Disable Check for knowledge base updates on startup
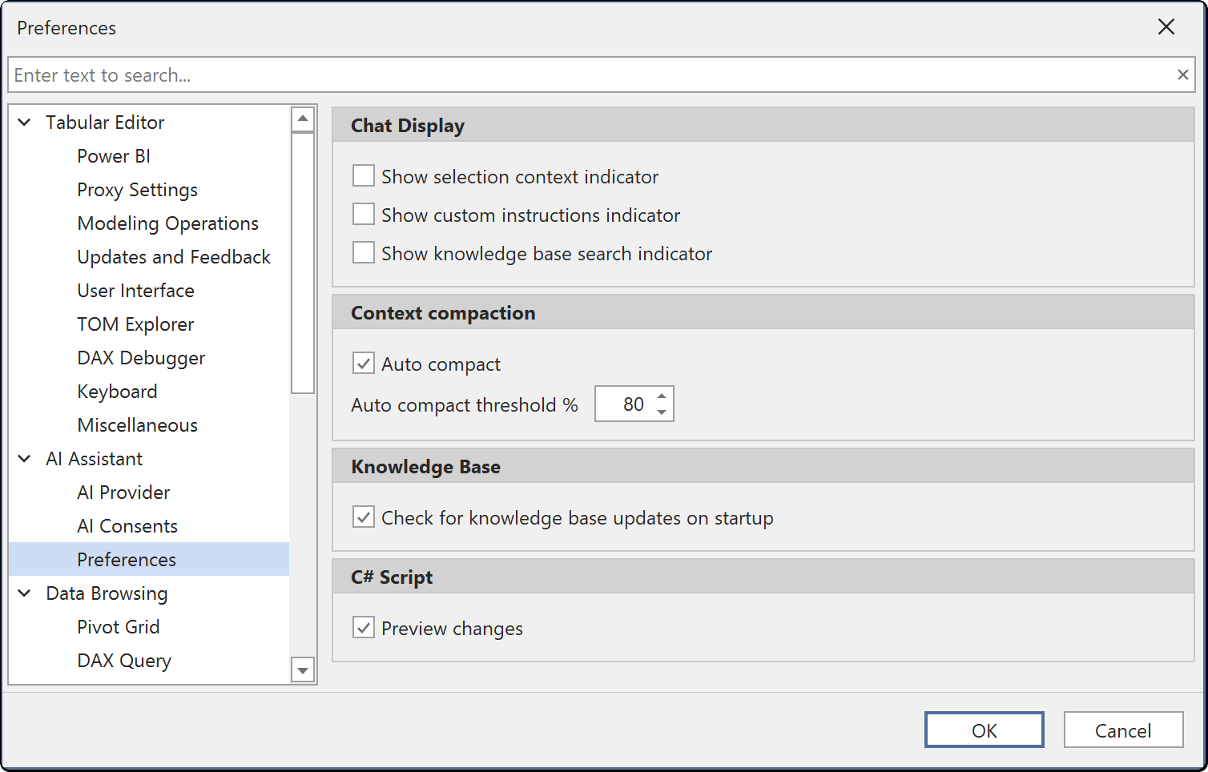This screenshot has height=772, width=1208. pos(363,517)
